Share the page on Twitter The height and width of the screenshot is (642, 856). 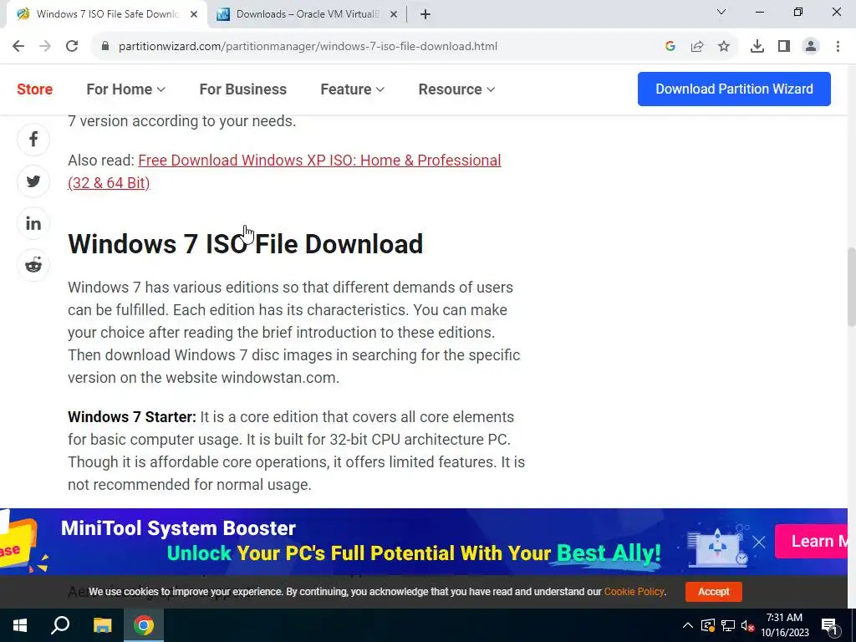pos(33,181)
